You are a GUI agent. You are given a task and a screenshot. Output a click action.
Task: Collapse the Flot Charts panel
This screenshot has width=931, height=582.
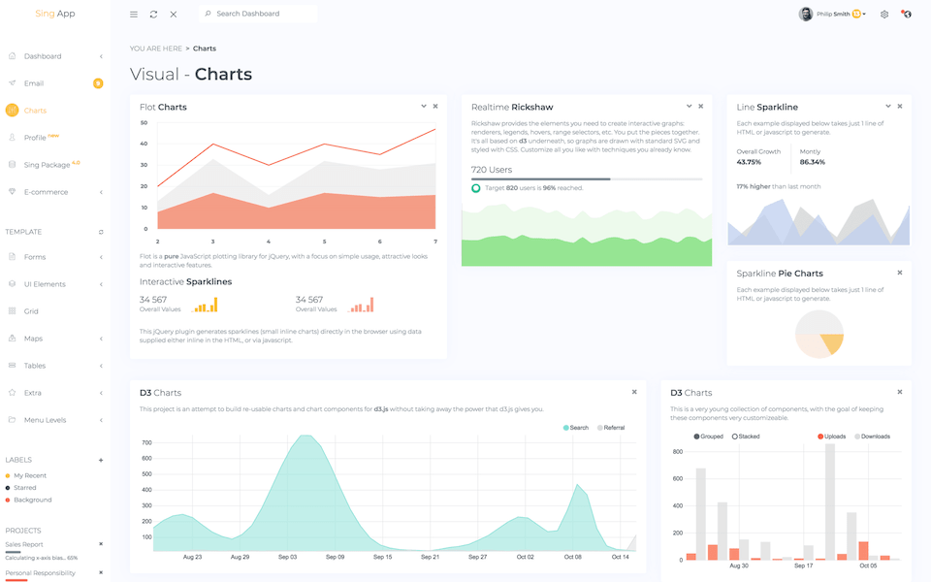422,106
